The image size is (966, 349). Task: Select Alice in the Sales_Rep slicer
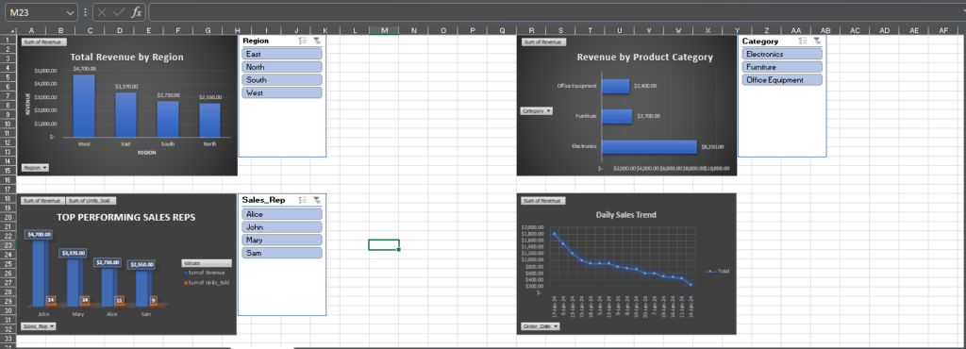[282, 214]
